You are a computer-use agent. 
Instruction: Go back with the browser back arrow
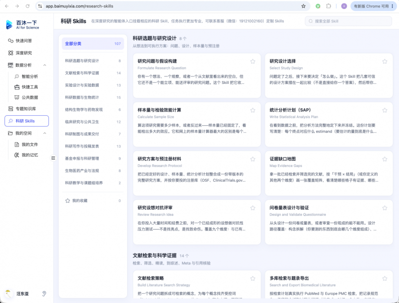click(x=7, y=6)
